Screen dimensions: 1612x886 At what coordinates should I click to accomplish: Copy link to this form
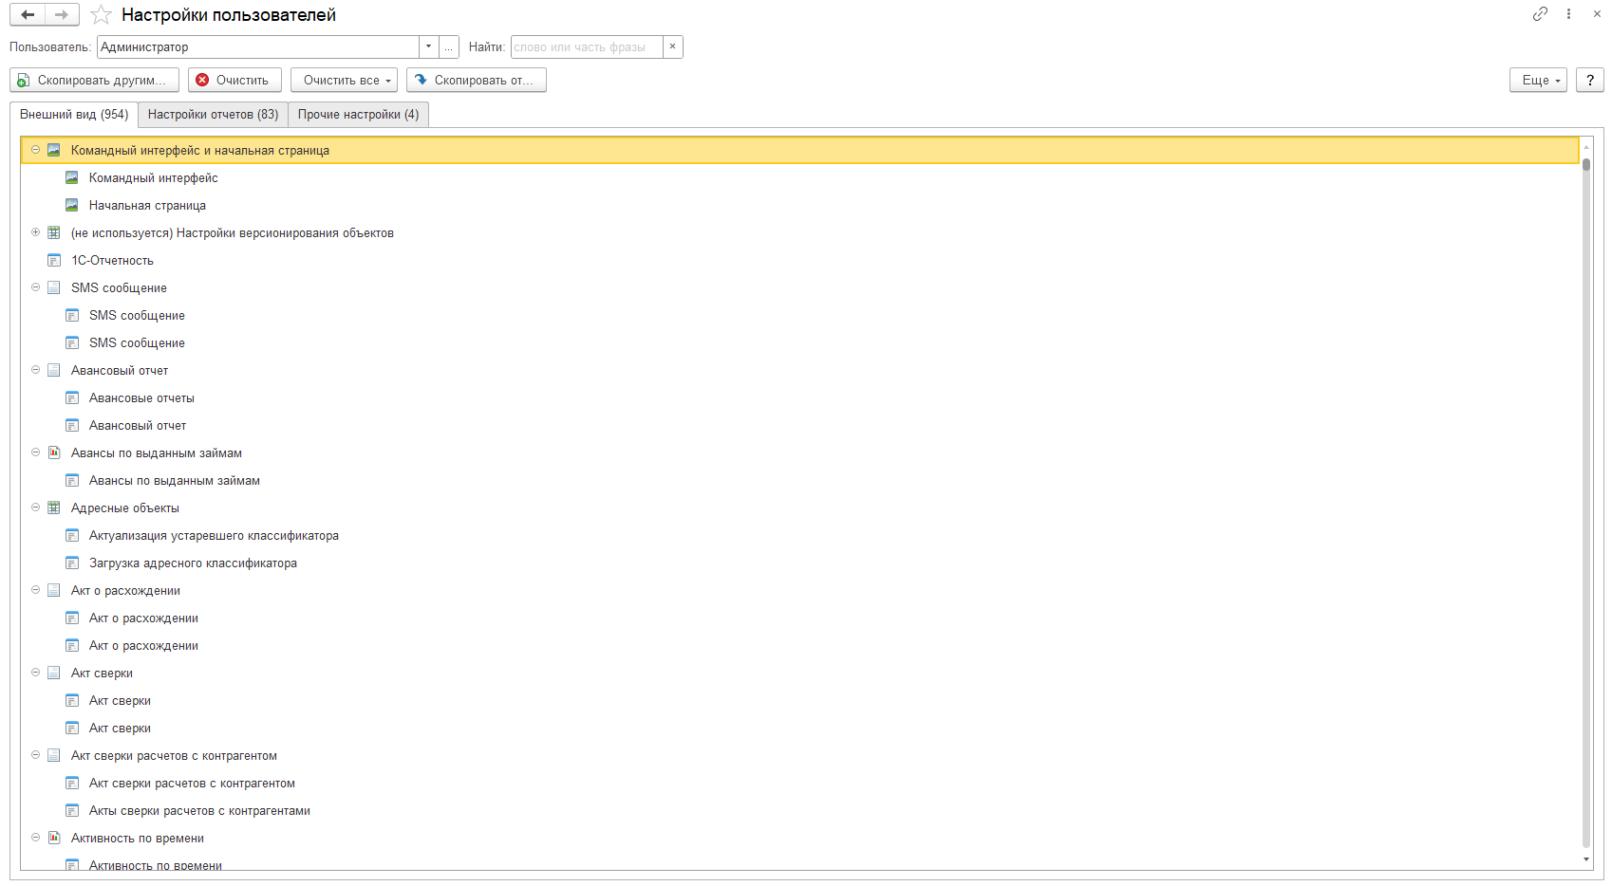coord(1540,14)
